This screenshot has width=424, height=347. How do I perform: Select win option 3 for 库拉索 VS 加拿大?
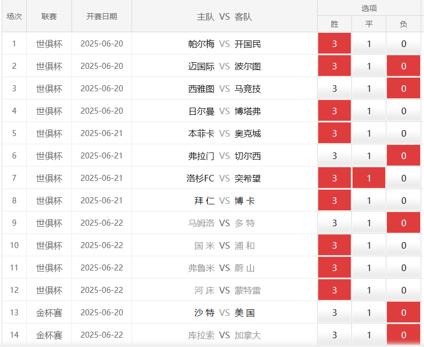pos(334,335)
